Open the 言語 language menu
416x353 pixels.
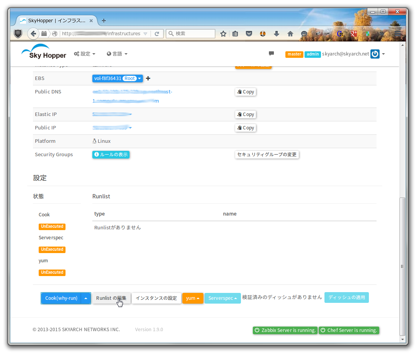pos(117,54)
